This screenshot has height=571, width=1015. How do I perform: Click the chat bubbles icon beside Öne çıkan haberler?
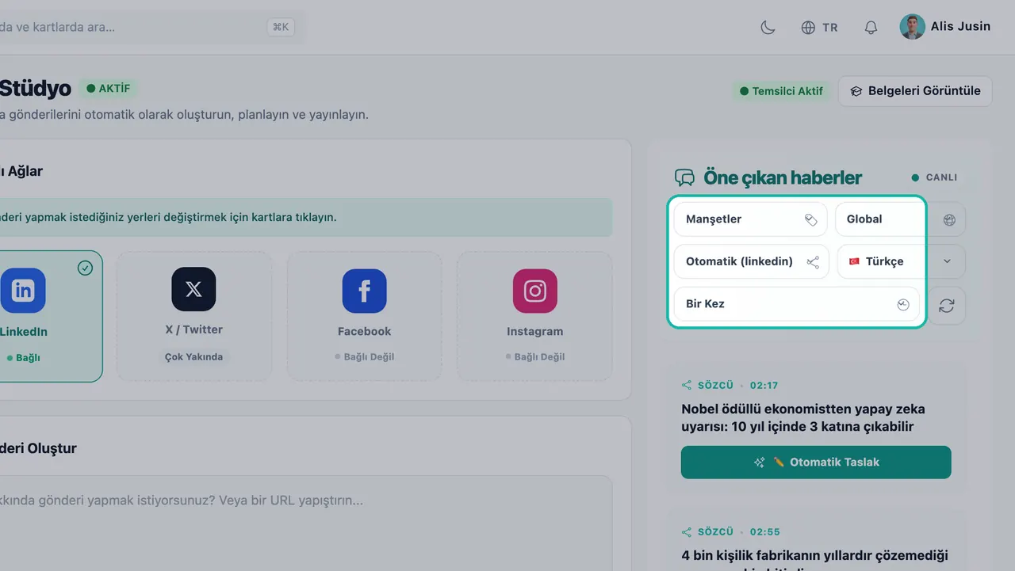[x=684, y=177]
